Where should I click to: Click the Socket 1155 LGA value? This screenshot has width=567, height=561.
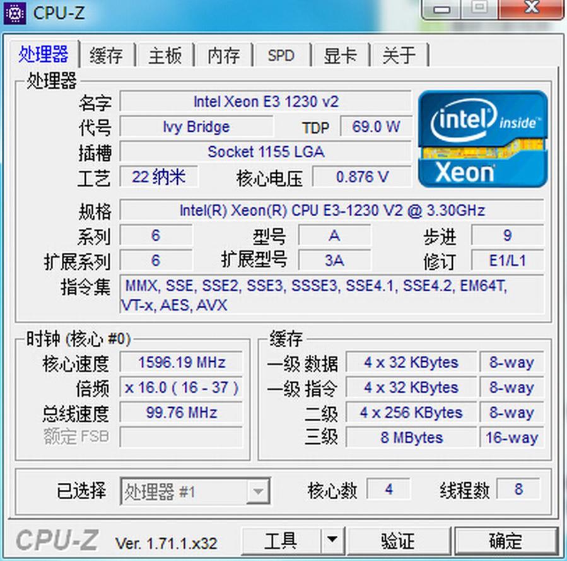[266, 152]
